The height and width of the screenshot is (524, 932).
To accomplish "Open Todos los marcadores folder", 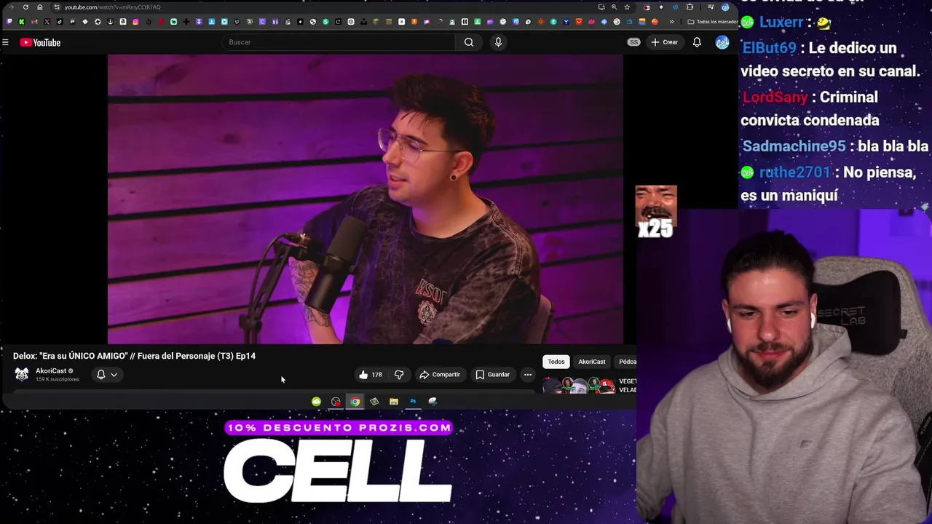I will [x=712, y=22].
